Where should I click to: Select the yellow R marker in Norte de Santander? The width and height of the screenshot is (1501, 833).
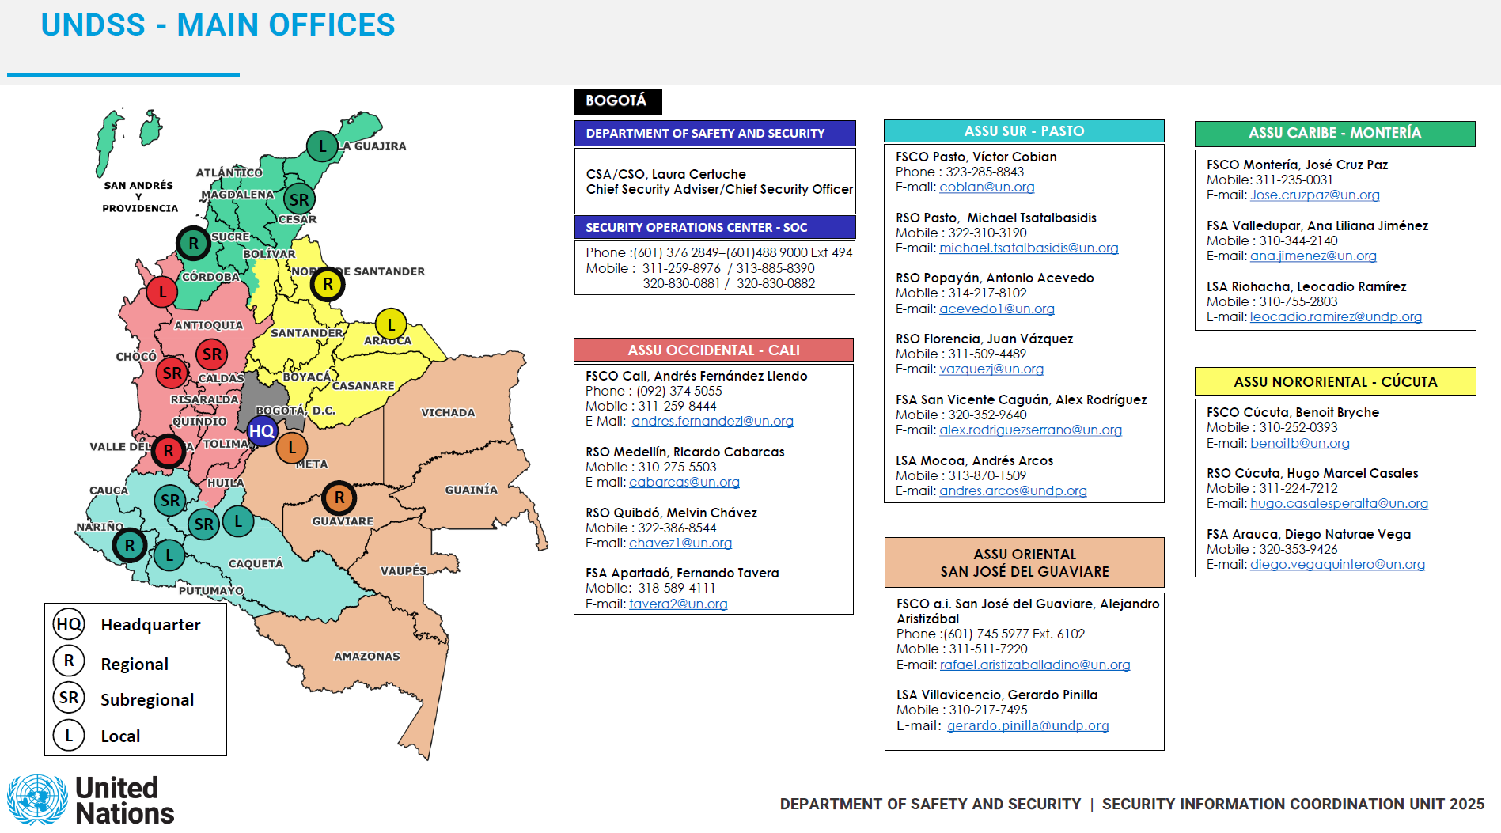pyautogui.click(x=328, y=284)
